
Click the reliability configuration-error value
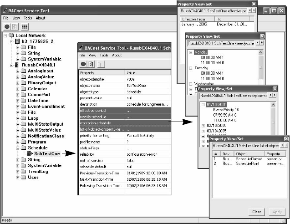(142, 154)
